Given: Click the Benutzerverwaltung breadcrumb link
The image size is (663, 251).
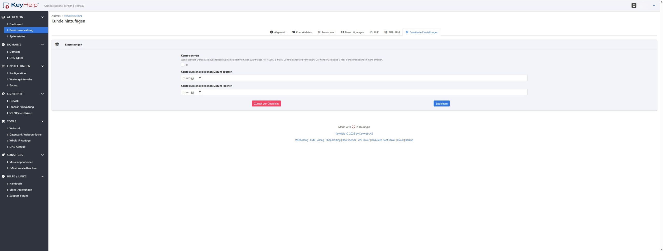Looking at the screenshot, I should pyautogui.click(x=73, y=16).
